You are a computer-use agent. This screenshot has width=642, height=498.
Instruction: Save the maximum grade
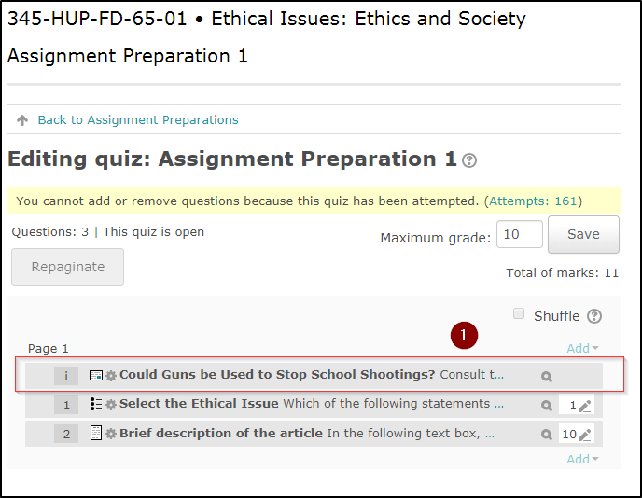point(583,234)
